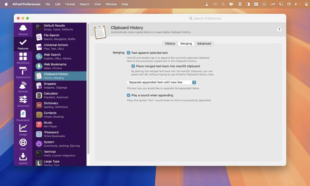This screenshot has width=310, height=186.
Task: Select Large Type feature
Action: pyautogui.click(x=60, y=162)
